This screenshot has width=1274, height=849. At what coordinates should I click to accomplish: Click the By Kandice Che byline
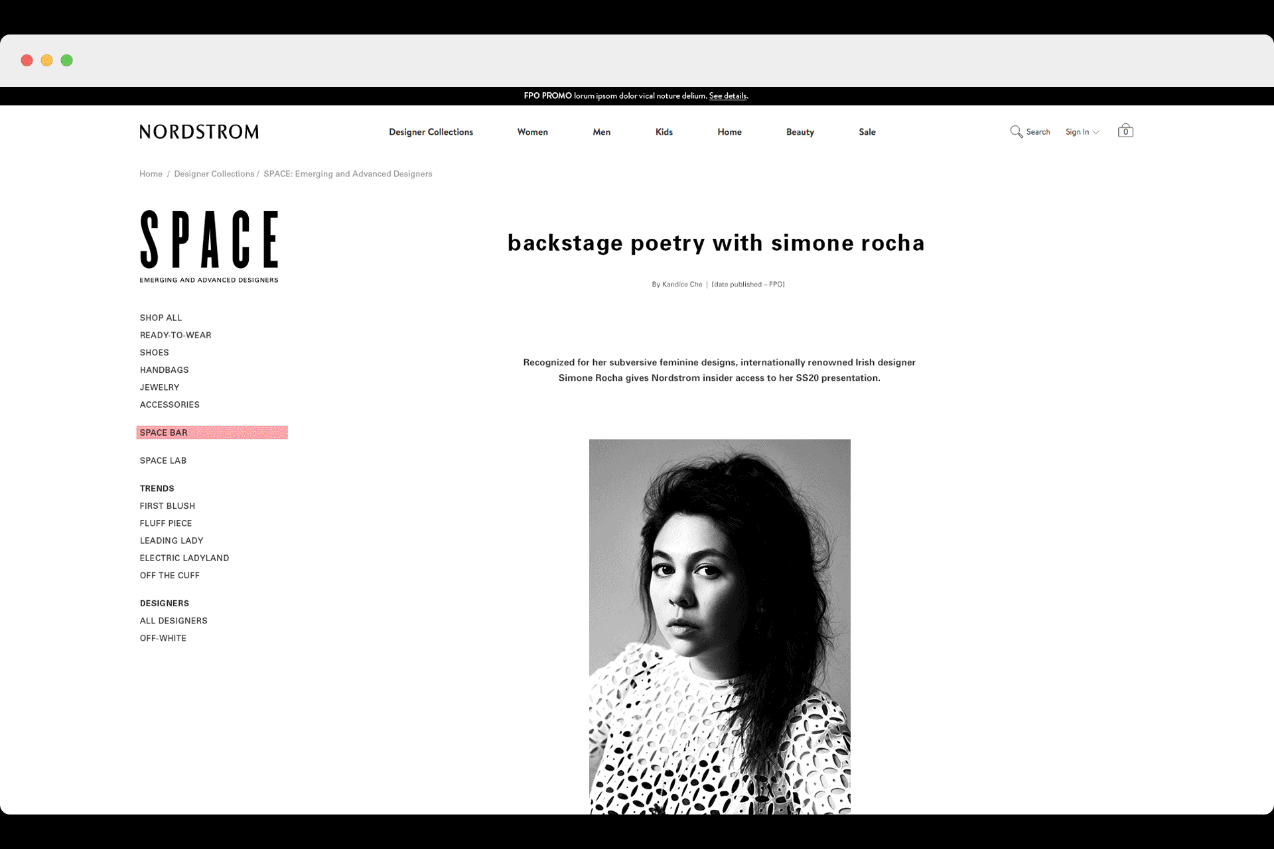click(x=677, y=285)
